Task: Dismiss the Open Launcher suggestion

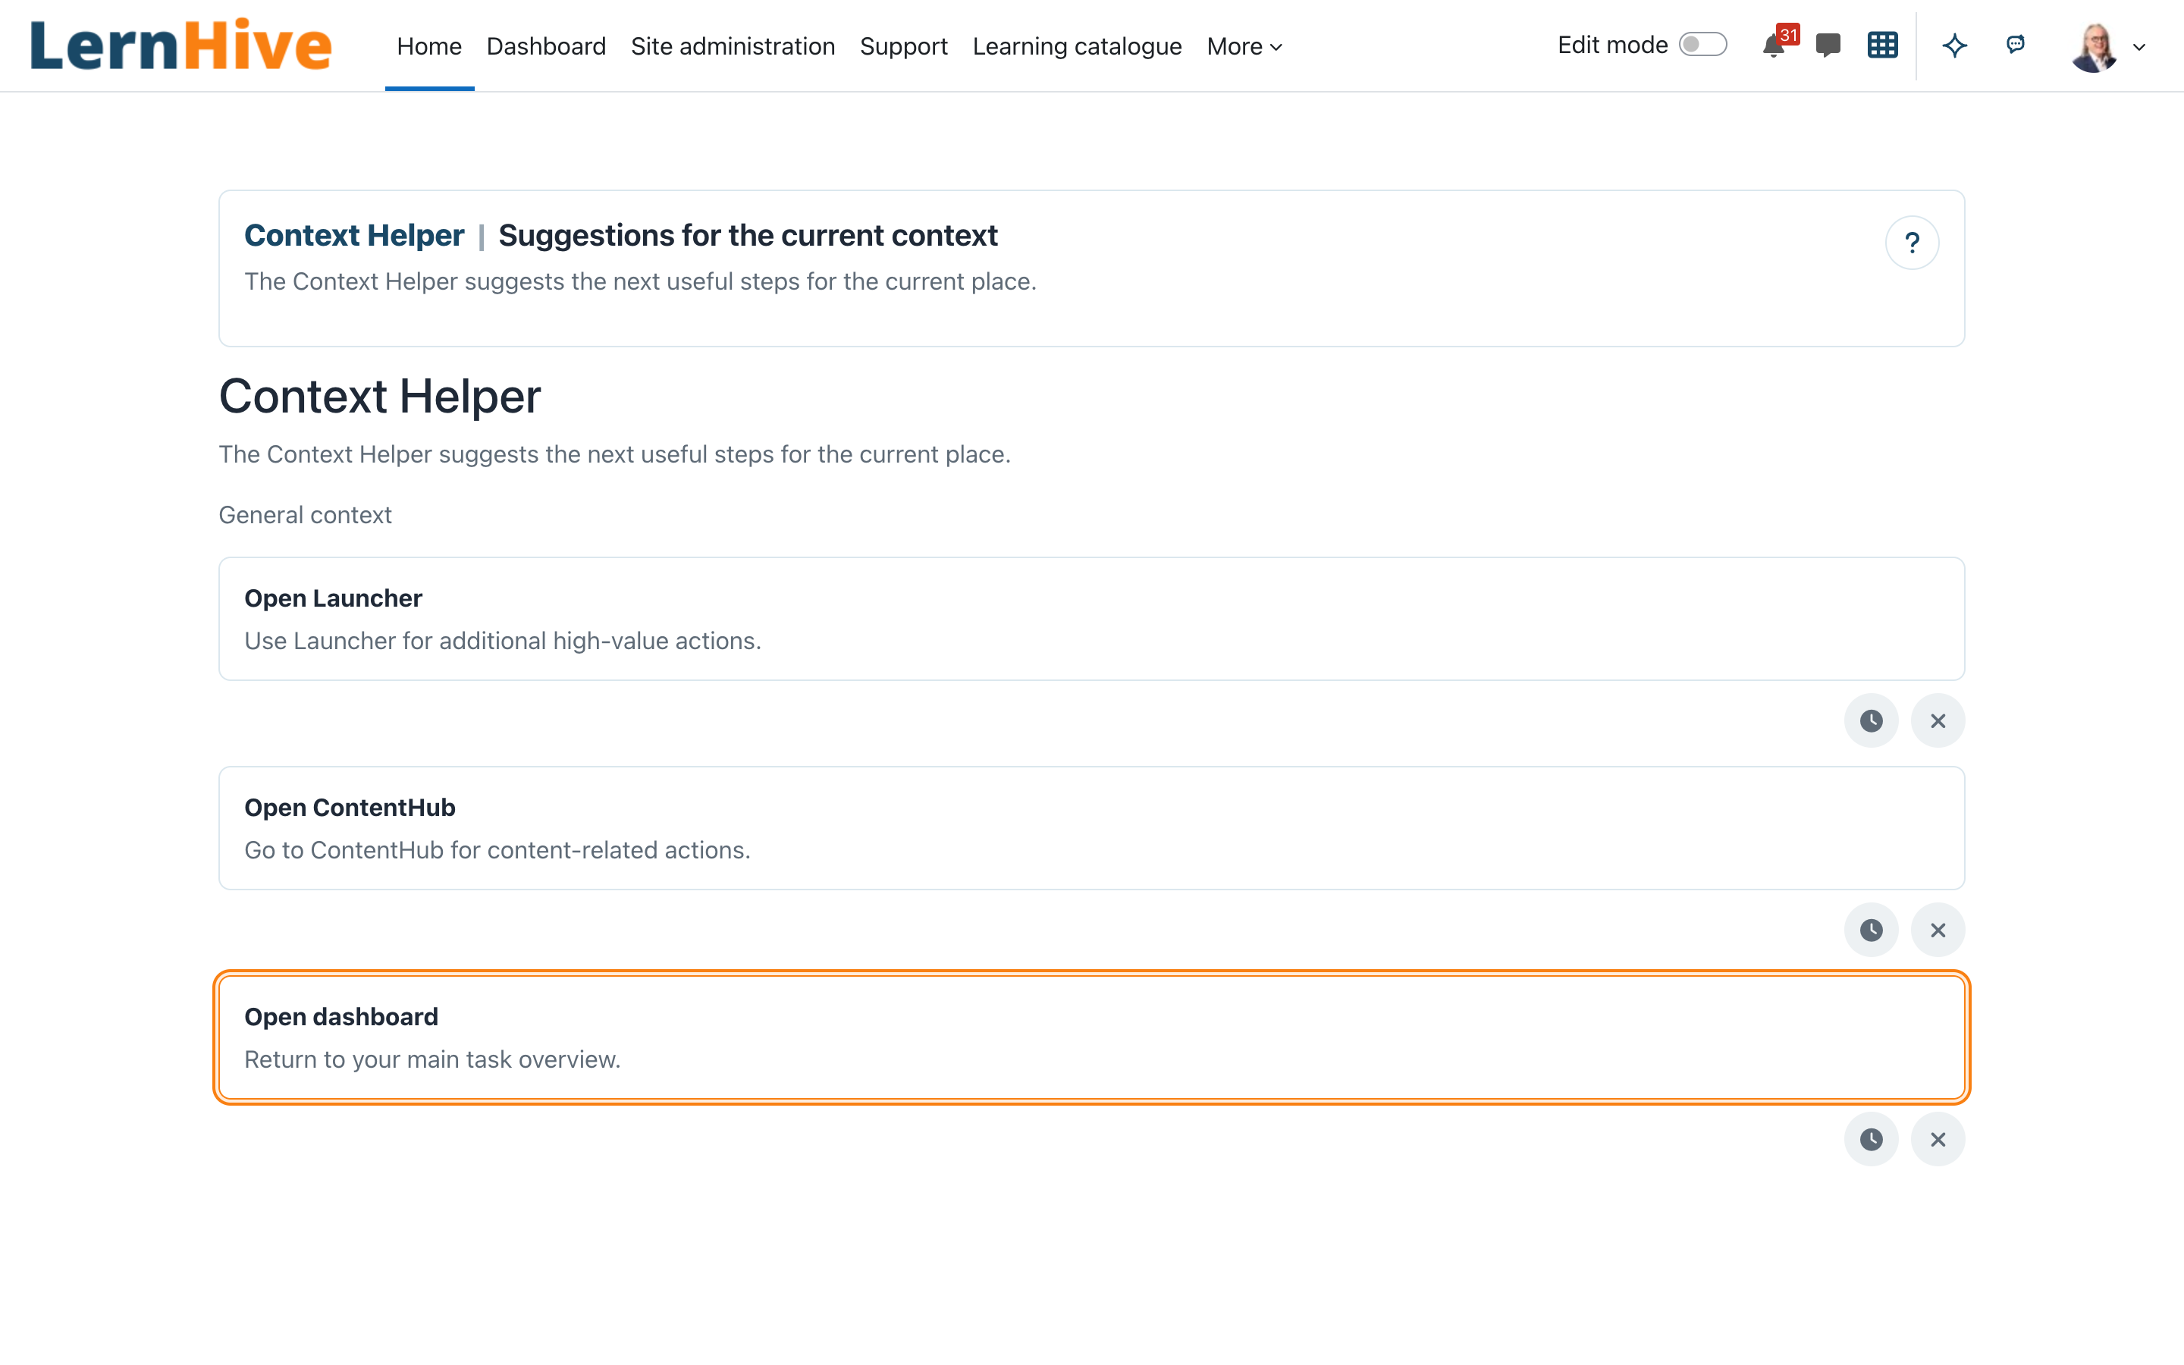Action: [x=1938, y=720]
